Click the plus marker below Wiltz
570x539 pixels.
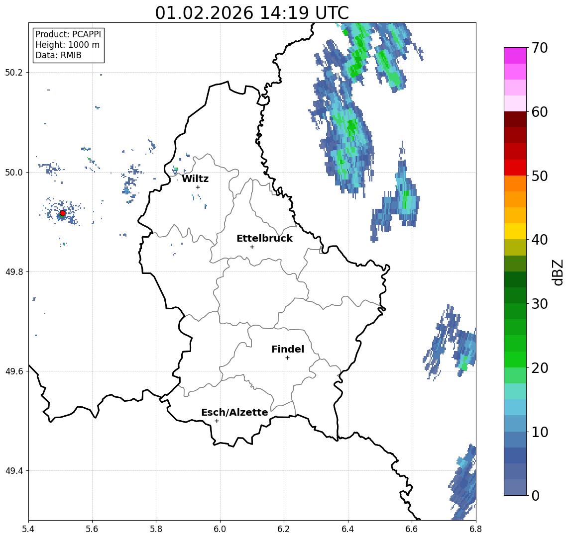(x=198, y=187)
